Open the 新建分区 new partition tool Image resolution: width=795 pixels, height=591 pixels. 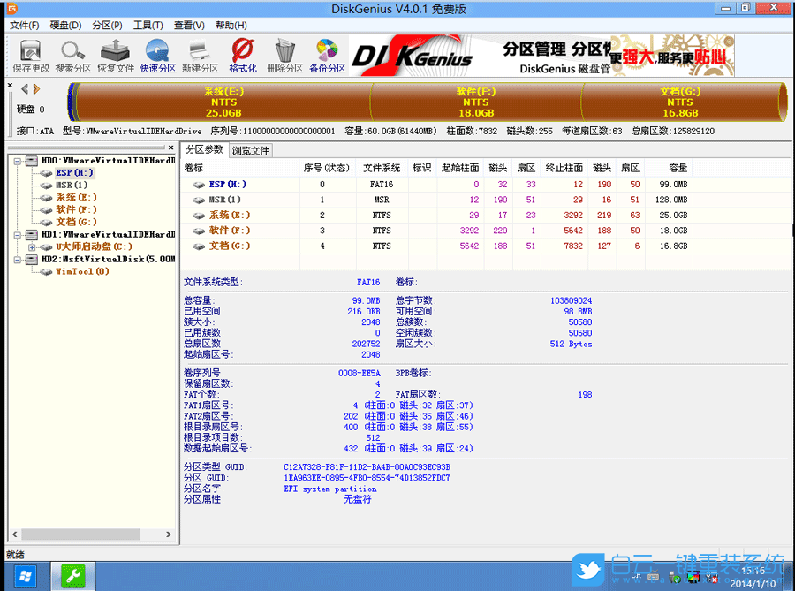click(200, 55)
